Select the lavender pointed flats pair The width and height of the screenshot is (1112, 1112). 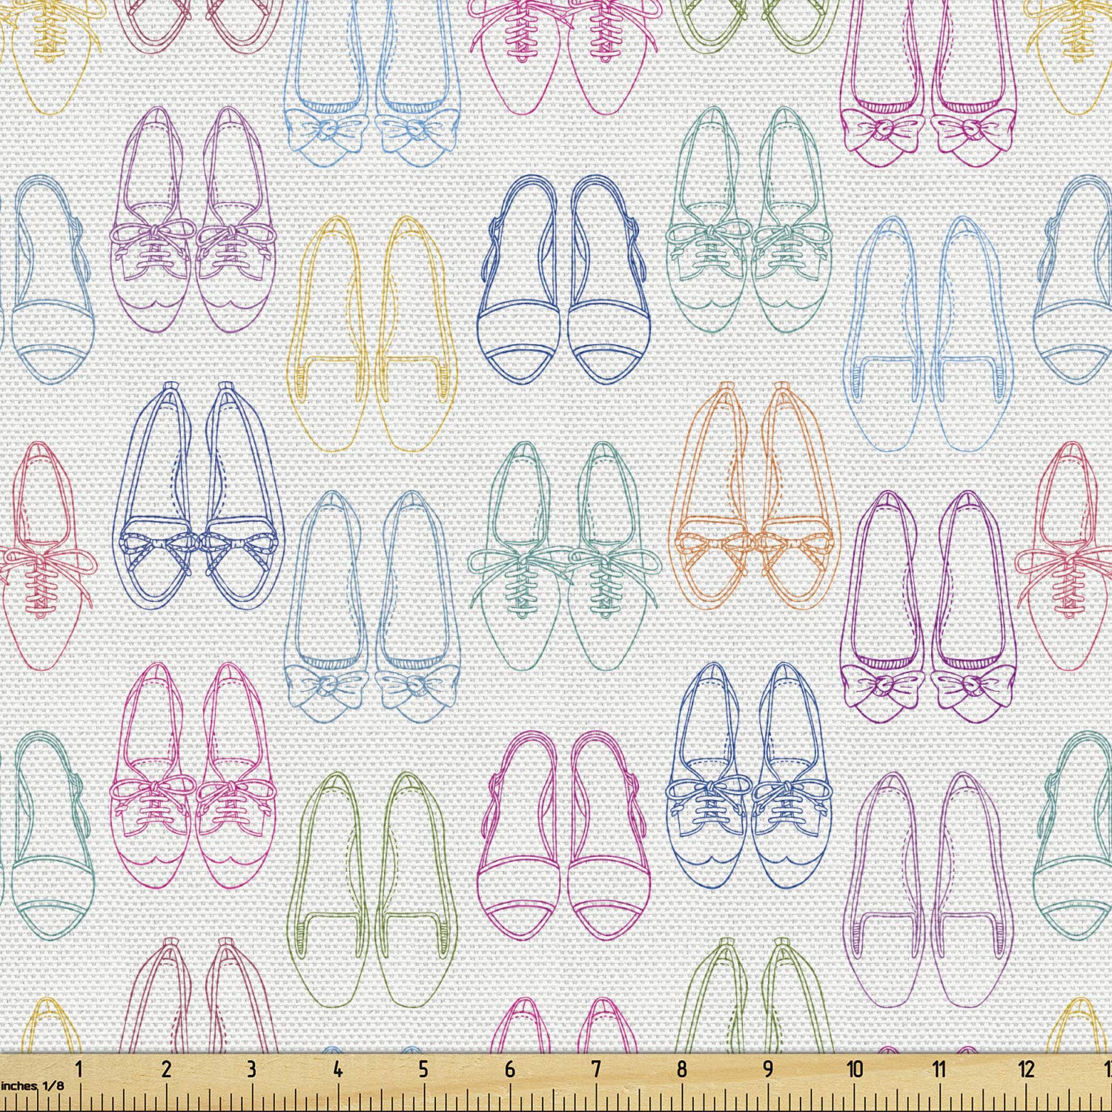(x=927, y=890)
